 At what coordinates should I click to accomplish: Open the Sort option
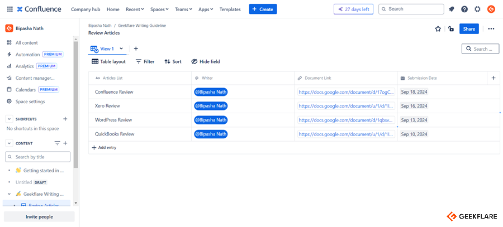coord(173,61)
